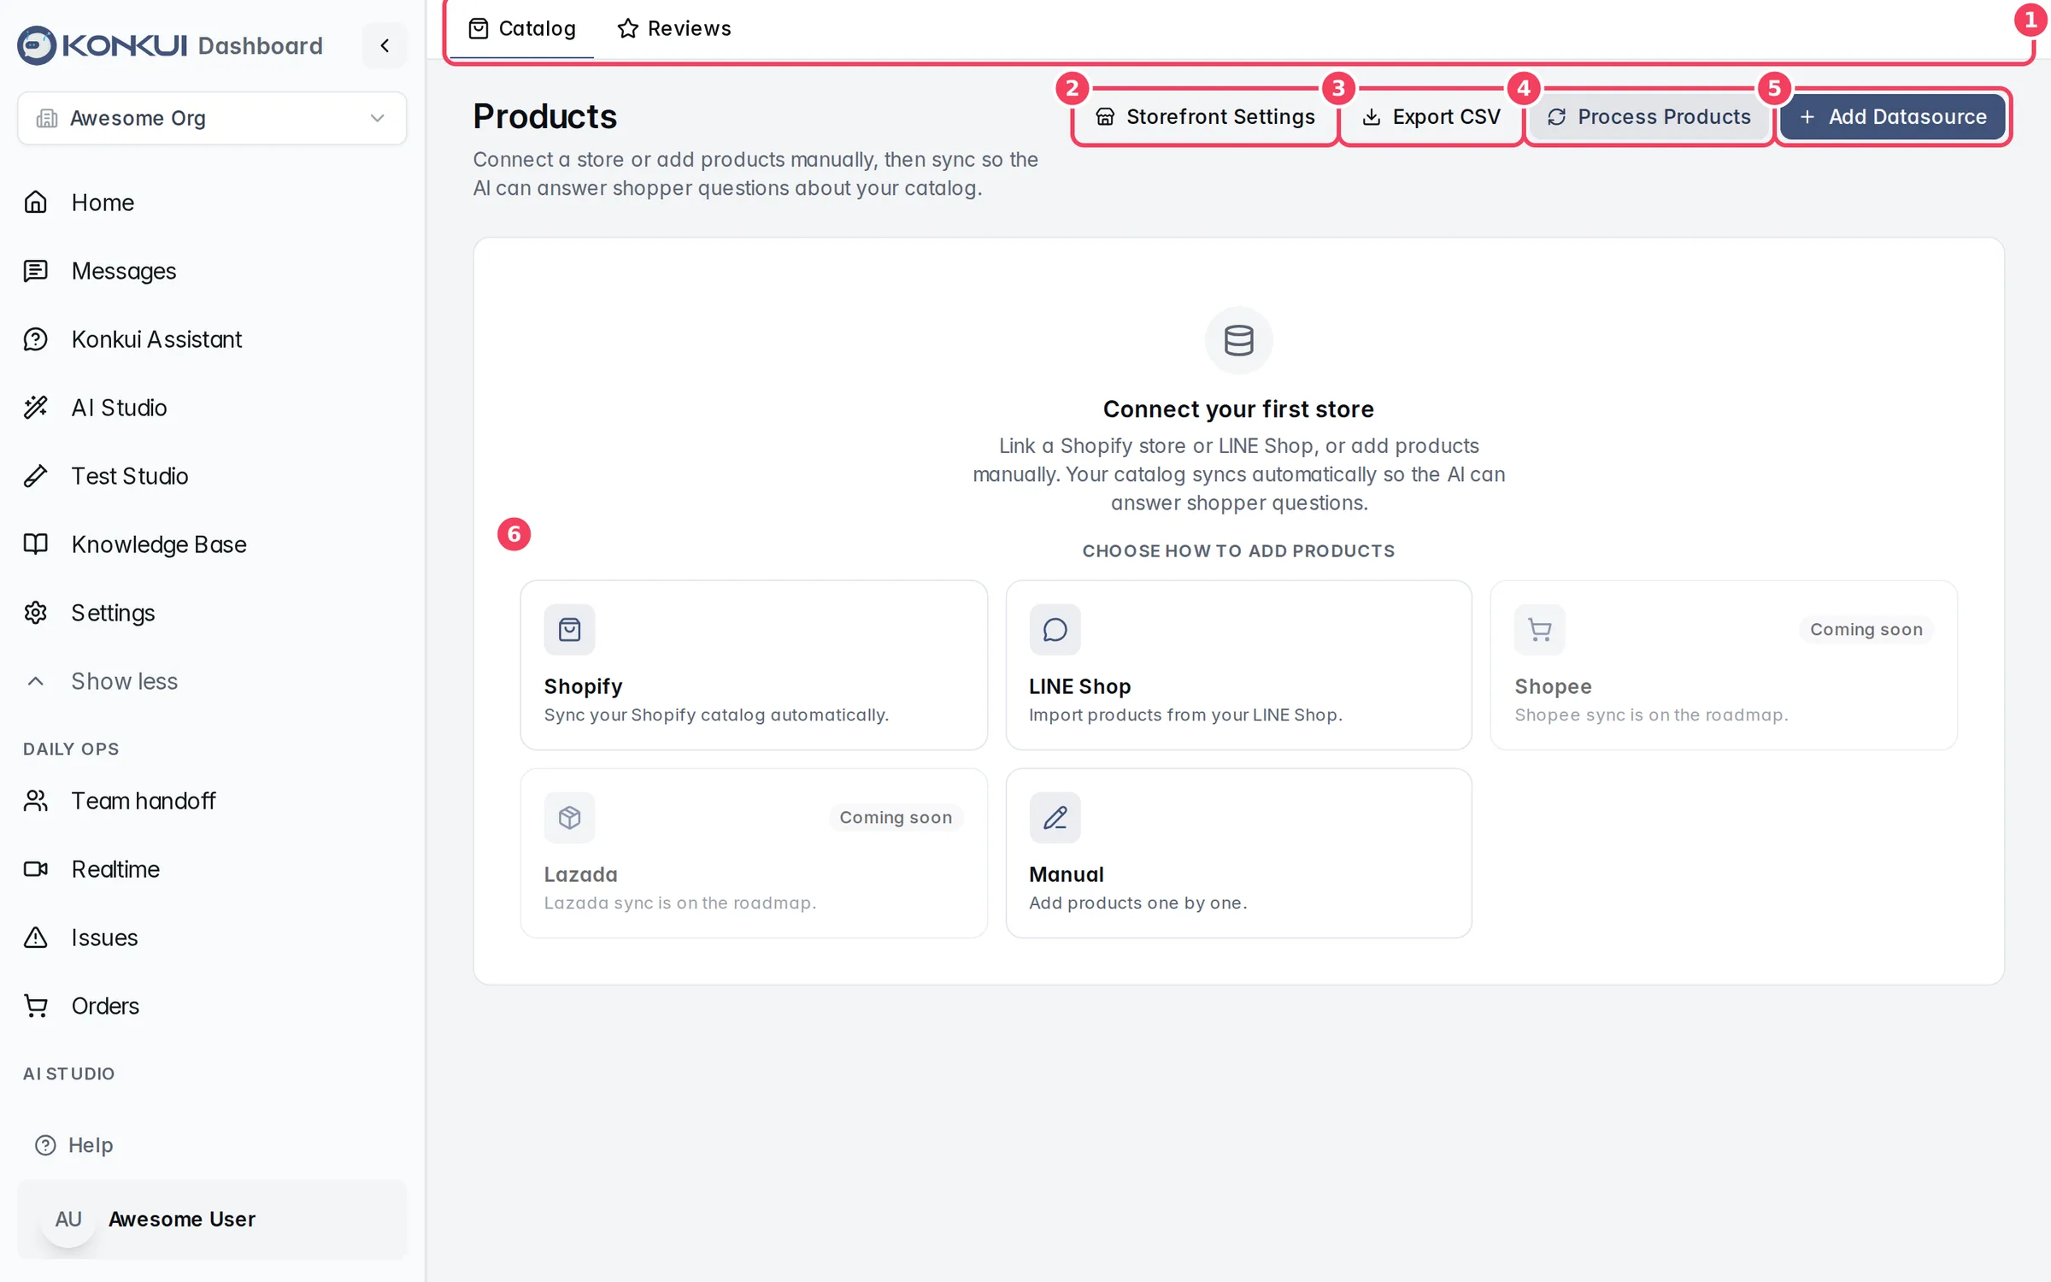Screen dimensions: 2051x1282
Task: Switch to the Reviews tab
Action: [674, 29]
